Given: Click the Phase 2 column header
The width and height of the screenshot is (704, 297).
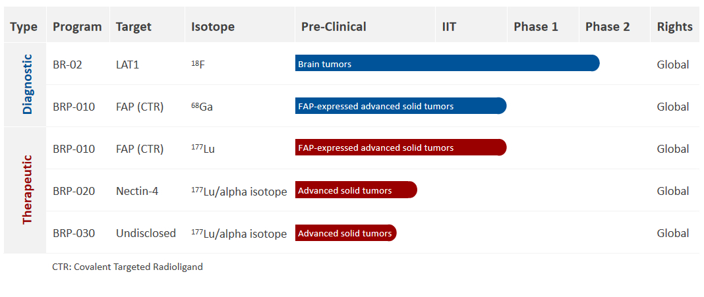Looking at the screenshot, I should point(608,27).
